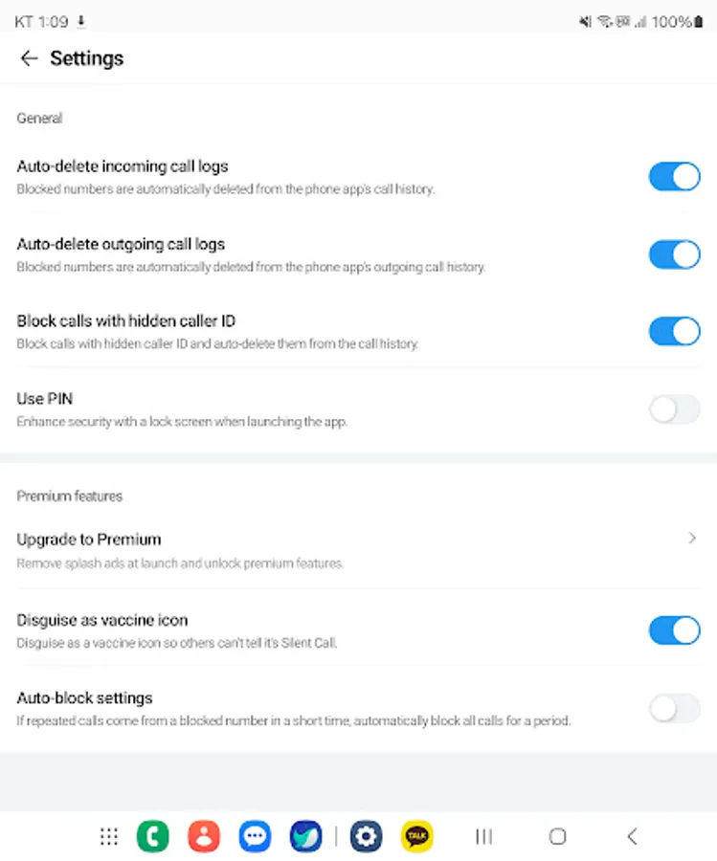Tap the back arrow to exit Settings
Image resolution: width=717 pixels, height=861 pixels.
[x=29, y=58]
